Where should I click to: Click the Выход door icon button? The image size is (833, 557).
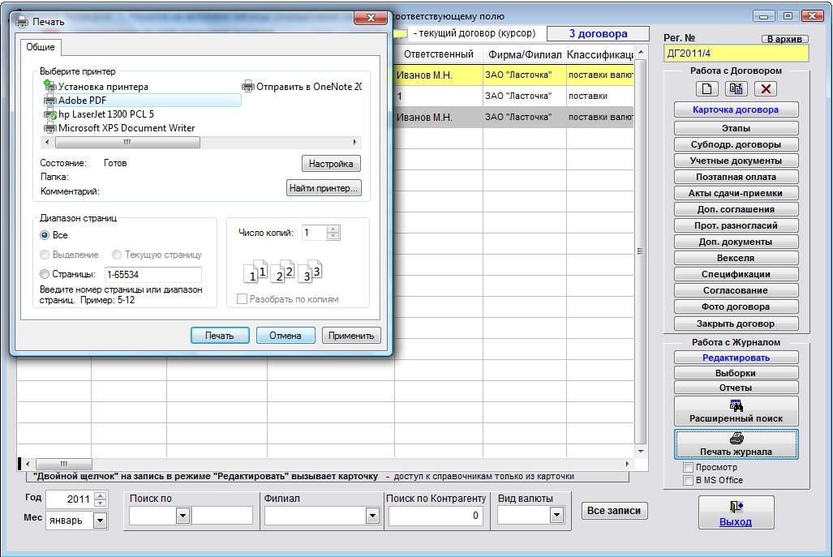pos(736,512)
